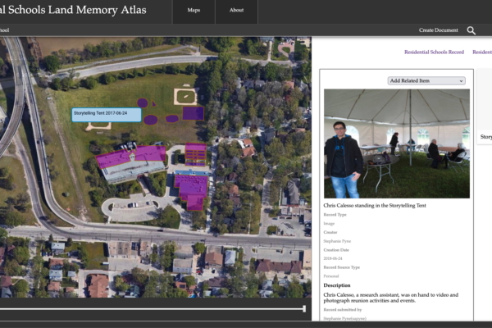Click the Storytelling Tent 2017-06-24 map label
The image size is (492, 328).
(x=106, y=114)
